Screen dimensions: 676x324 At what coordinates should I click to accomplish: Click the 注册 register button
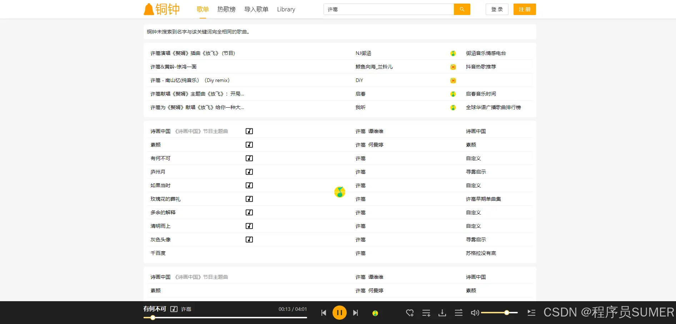(x=525, y=9)
